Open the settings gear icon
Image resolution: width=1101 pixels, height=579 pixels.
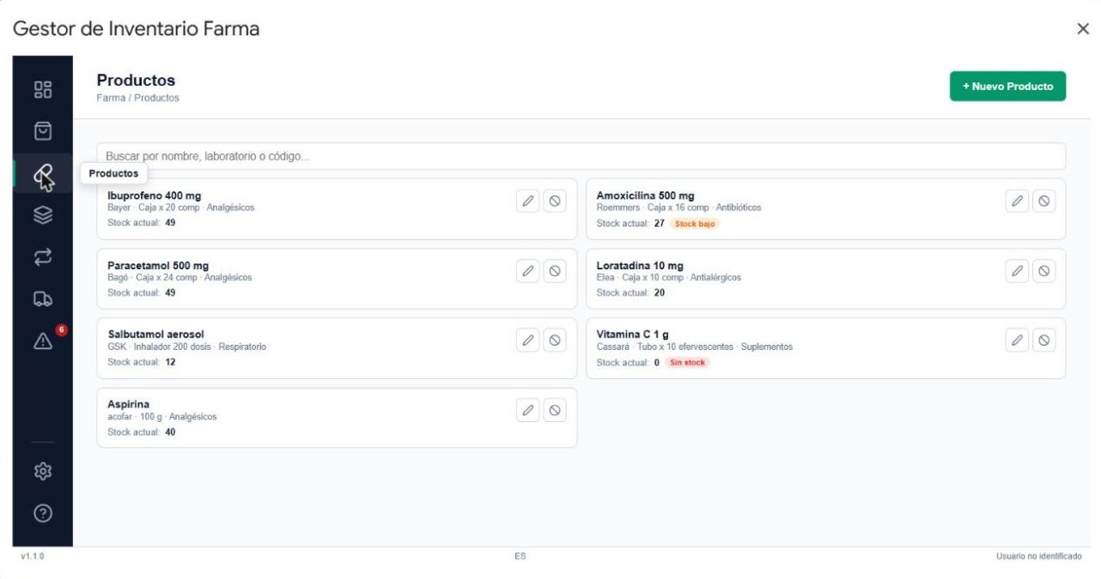[43, 471]
